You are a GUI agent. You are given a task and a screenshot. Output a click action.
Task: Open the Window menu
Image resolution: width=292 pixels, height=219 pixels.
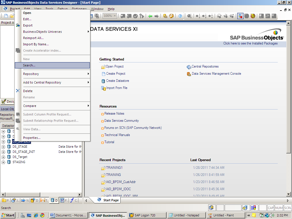[x=97, y=9]
